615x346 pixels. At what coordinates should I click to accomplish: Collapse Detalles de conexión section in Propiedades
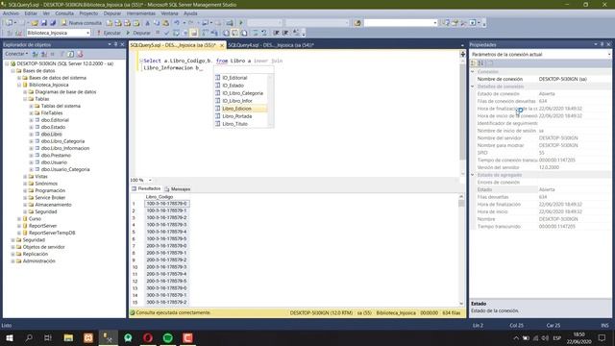click(473, 86)
